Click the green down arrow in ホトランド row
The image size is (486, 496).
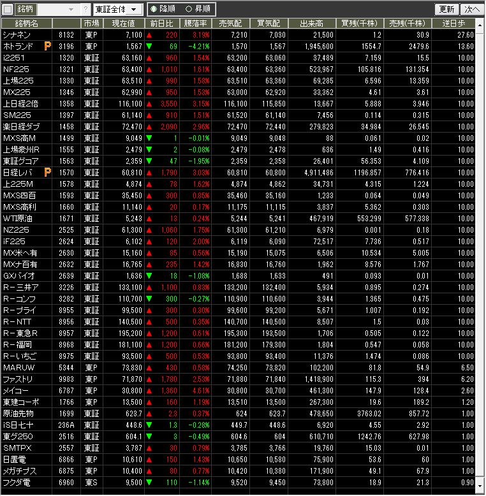149,46
